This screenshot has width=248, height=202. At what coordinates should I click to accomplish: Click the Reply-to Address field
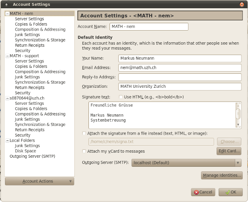point(180,77)
